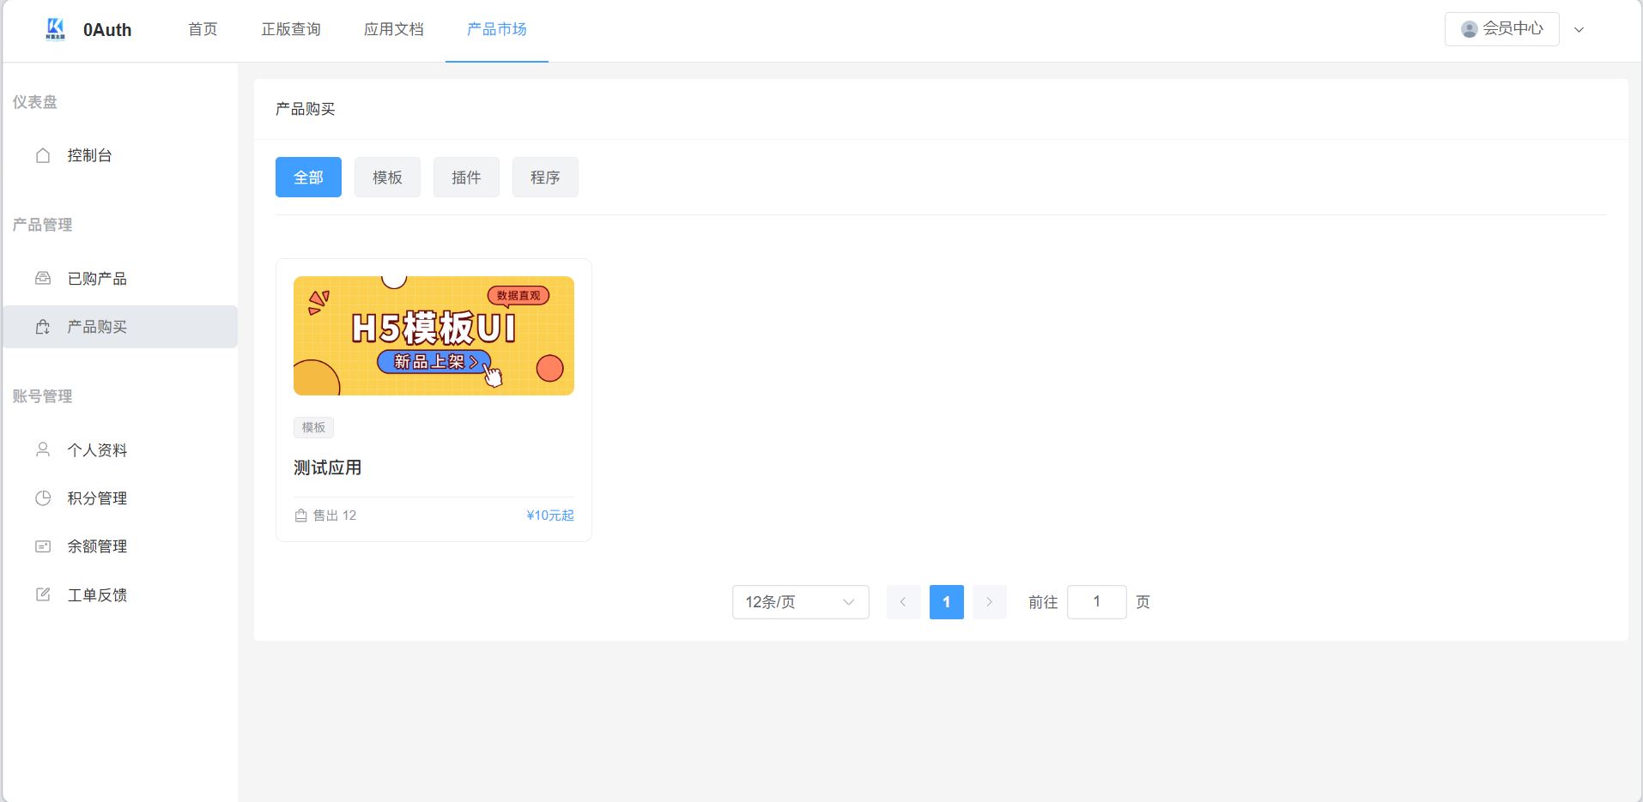
Task: Click the user avatar icon in 会员中心
Action: [x=1470, y=29]
